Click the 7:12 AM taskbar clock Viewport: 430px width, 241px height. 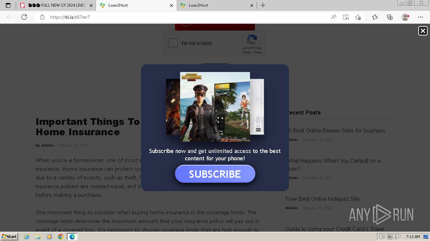[413, 237]
